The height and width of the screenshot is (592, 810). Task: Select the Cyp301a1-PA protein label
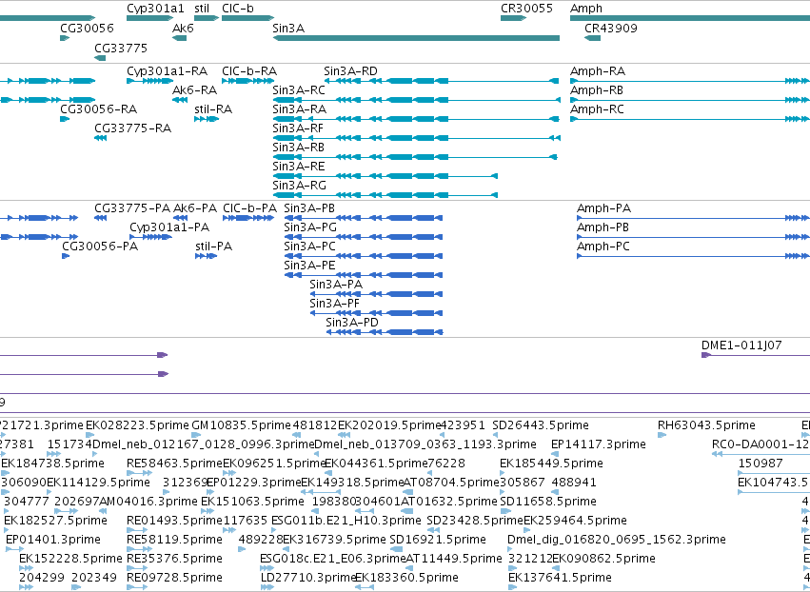coord(169,227)
